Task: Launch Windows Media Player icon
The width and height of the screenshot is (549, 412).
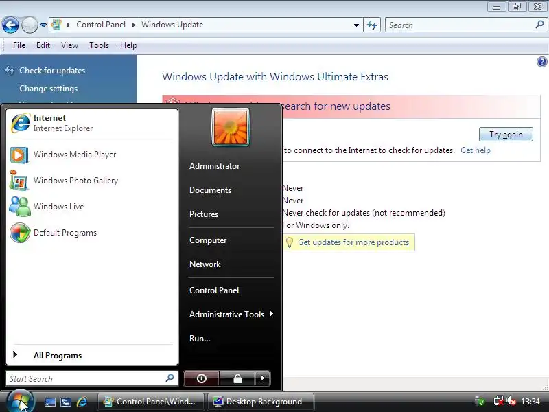Action: point(19,155)
